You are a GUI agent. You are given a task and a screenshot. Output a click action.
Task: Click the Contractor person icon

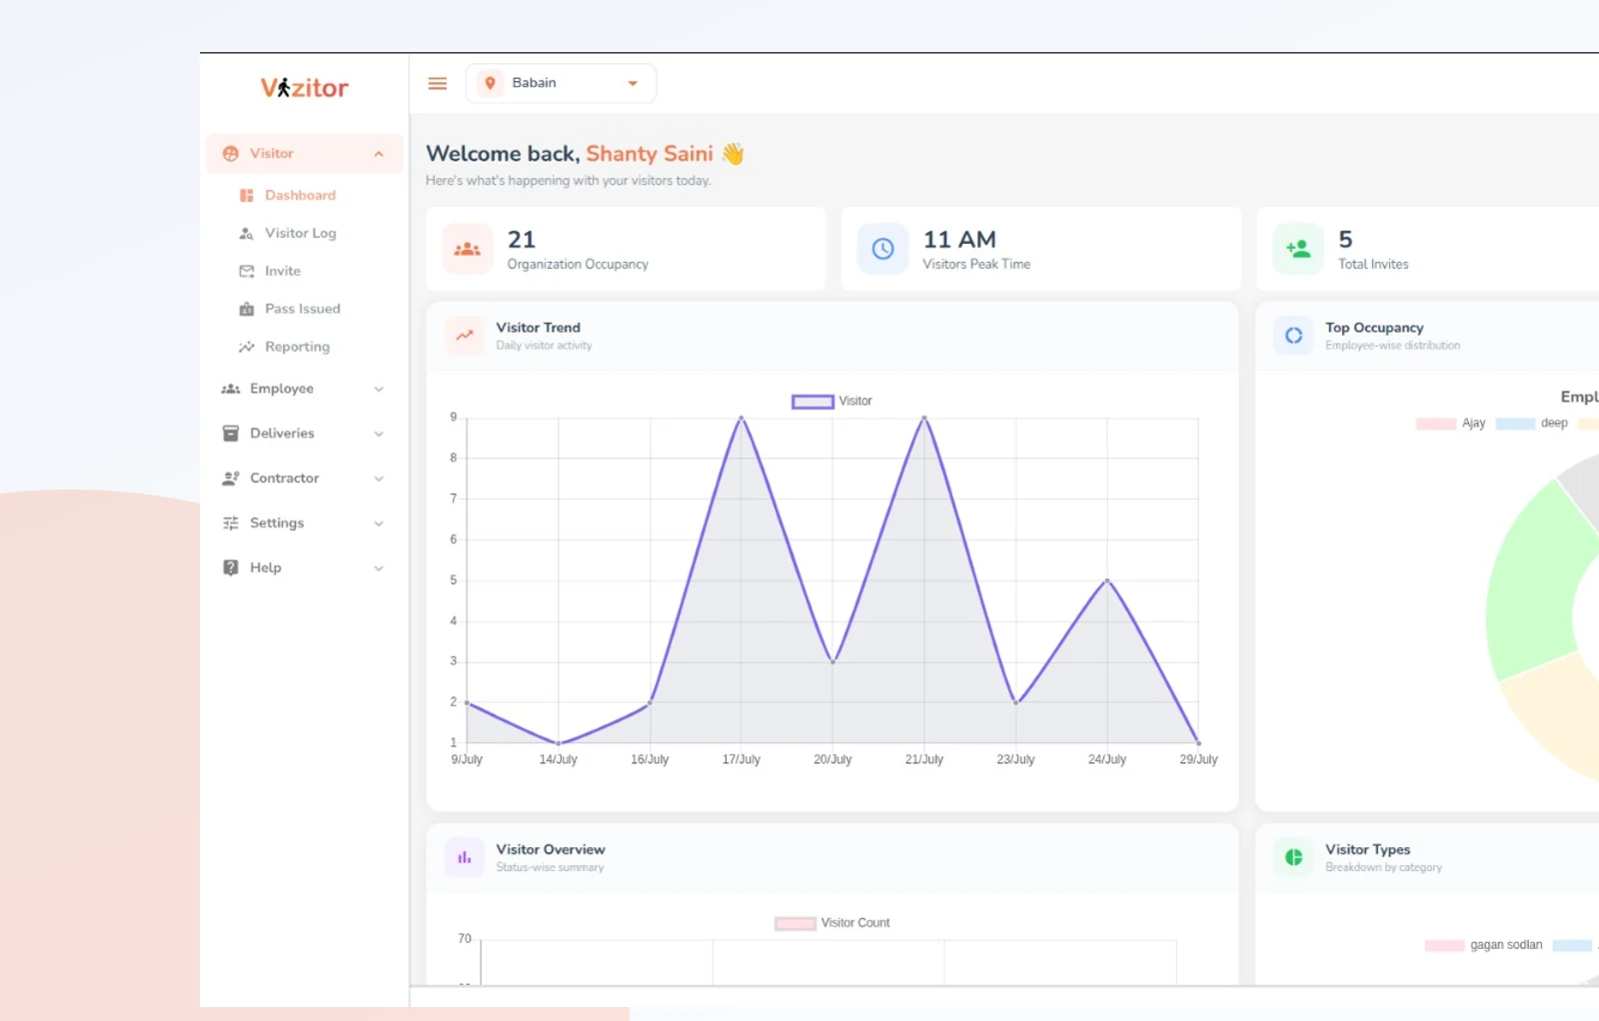231,479
